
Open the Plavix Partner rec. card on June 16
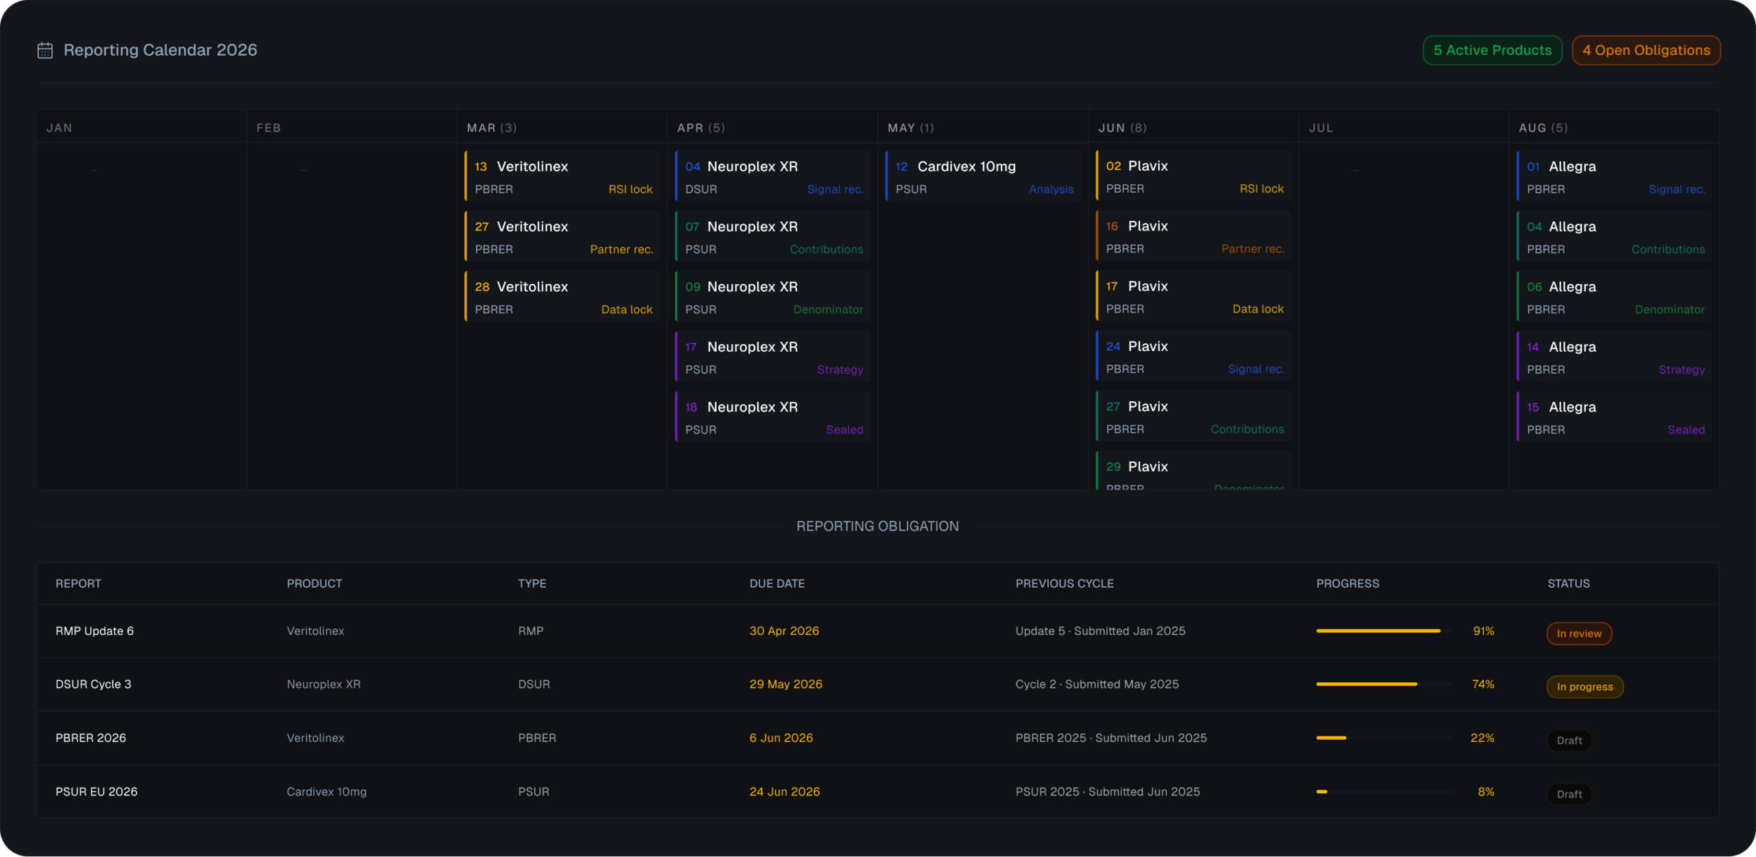pos(1194,236)
